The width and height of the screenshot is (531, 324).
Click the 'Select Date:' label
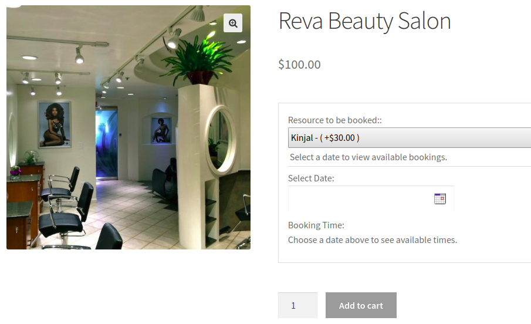pos(311,178)
